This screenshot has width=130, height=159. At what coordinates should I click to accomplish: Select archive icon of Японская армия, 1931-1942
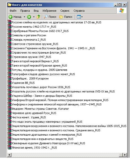point(9,148)
